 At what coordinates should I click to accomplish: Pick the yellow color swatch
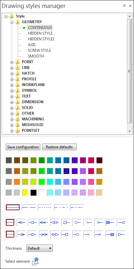(25, 193)
